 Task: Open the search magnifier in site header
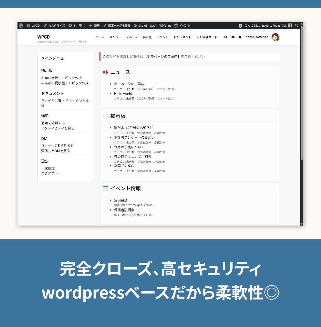pyautogui.click(x=225, y=37)
